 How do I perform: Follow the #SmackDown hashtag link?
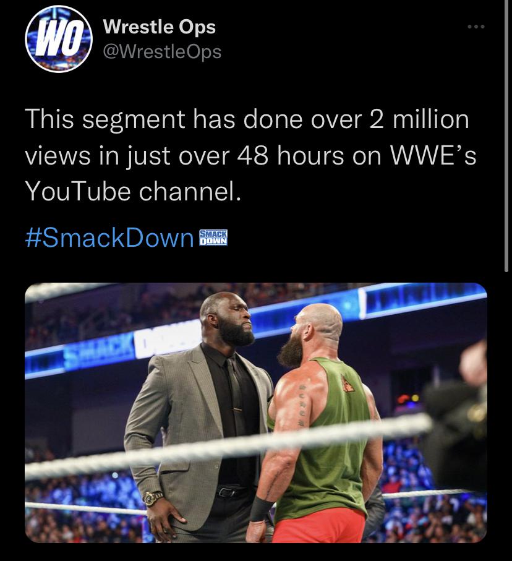coord(109,238)
